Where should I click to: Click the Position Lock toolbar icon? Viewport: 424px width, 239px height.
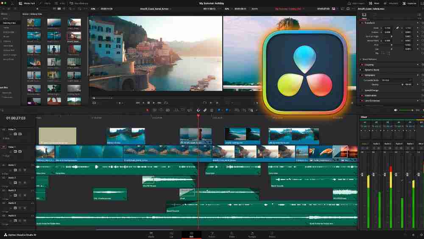212,110
